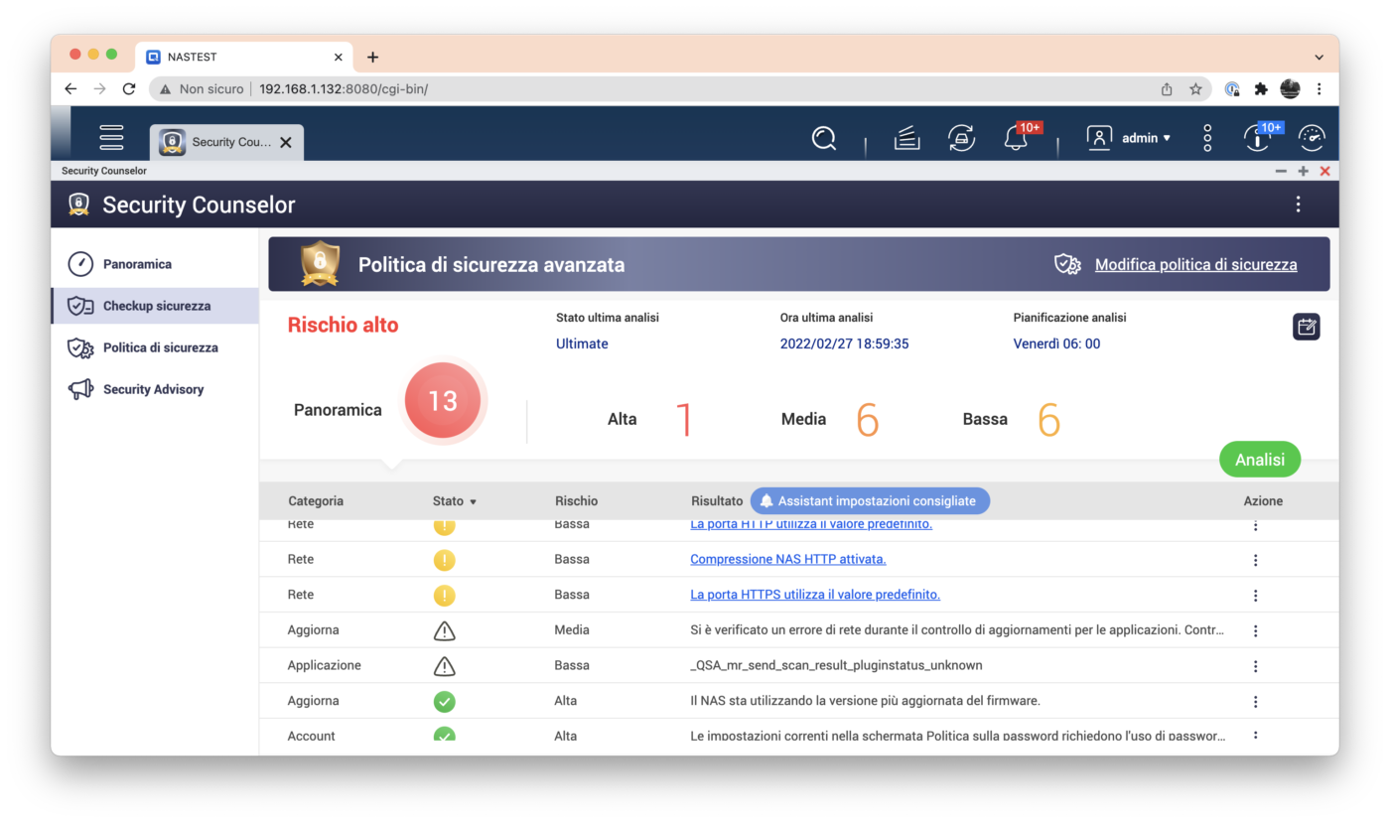Viewport: 1390px width, 823px height.
Task: Sort by Stato column arrow
Action: 473,502
